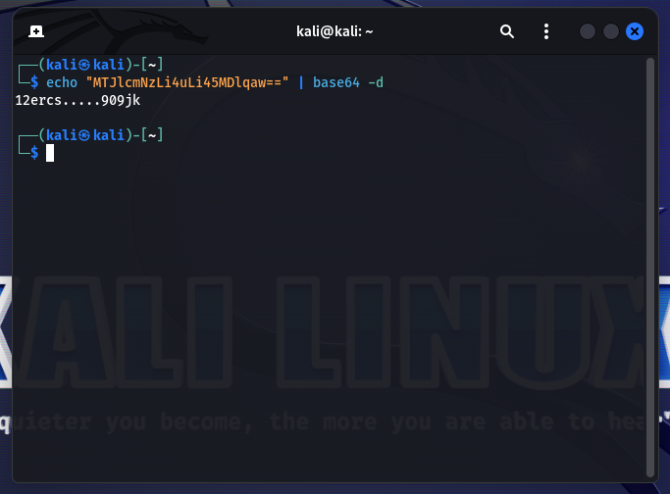Open the three-dot options menu

pos(546,31)
